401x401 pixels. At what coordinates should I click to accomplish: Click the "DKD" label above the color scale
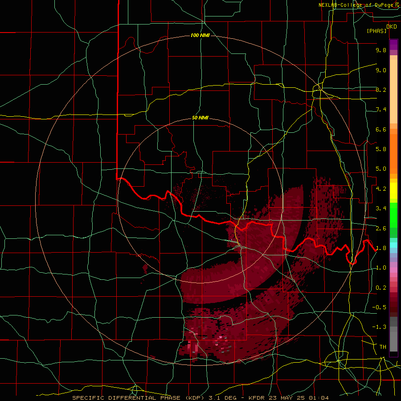(392, 27)
